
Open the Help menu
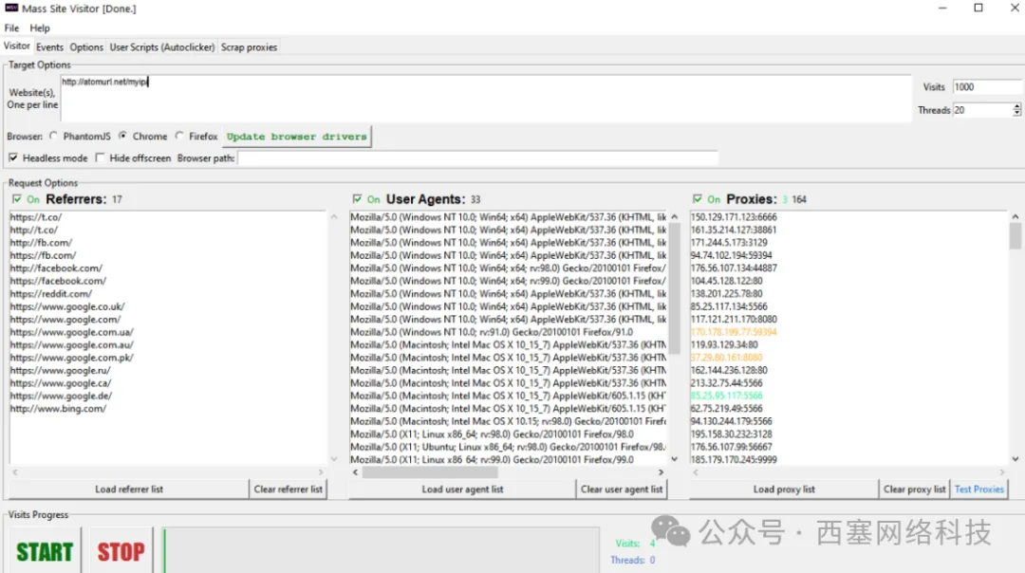[x=40, y=28]
